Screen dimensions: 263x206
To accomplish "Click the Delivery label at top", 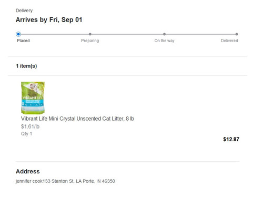I will [24, 11].
